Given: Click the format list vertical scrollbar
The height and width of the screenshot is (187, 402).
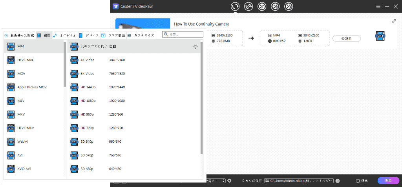Looking at the screenshot, I should [x=65, y=64].
